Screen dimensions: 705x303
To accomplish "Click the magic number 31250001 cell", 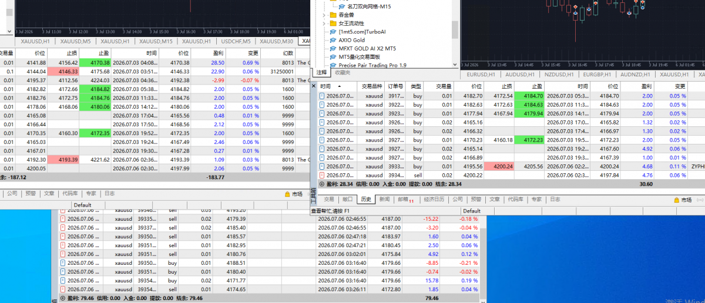I will click(282, 71).
